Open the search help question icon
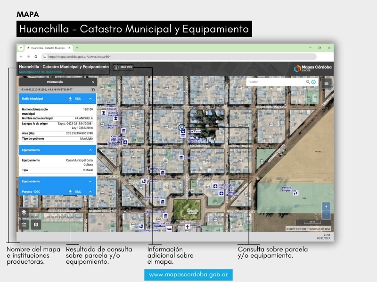 click(313, 82)
